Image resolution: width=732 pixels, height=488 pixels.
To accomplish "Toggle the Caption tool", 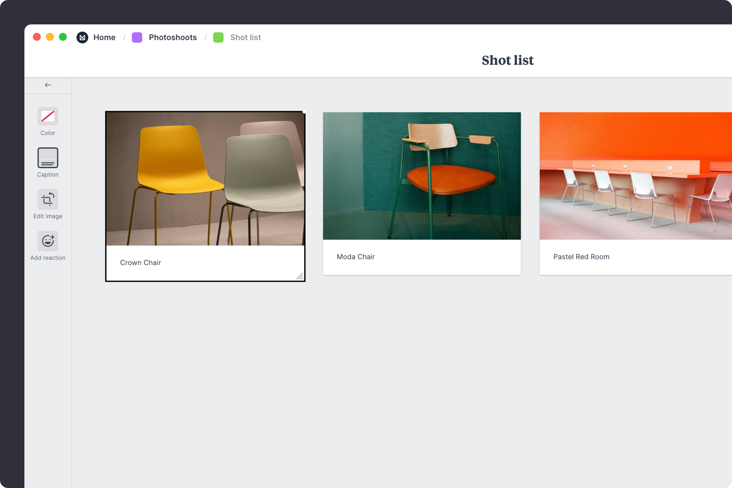I will [48, 158].
